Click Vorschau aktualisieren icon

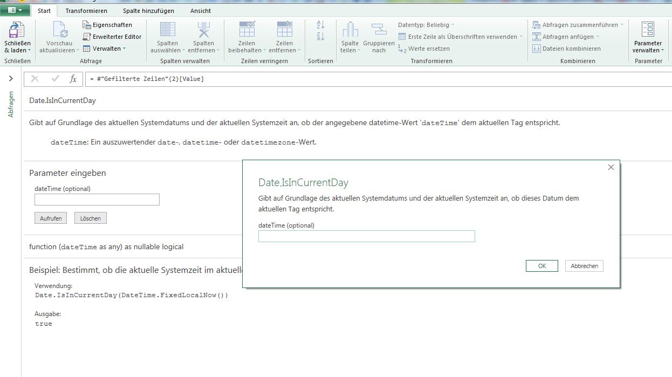click(60, 30)
